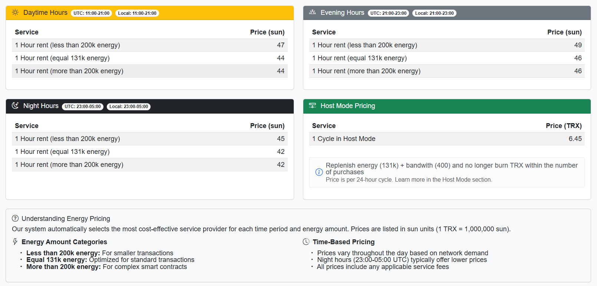Click Night more than 200k energy row
Viewport: 597px width, 286px height.
point(150,165)
